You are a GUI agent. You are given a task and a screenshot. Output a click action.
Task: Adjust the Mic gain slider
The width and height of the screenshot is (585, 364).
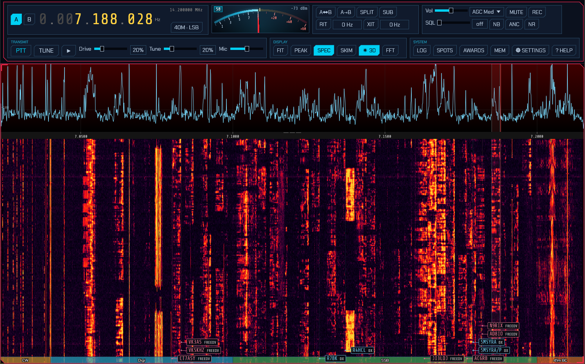pyautogui.click(x=247, y=49)
